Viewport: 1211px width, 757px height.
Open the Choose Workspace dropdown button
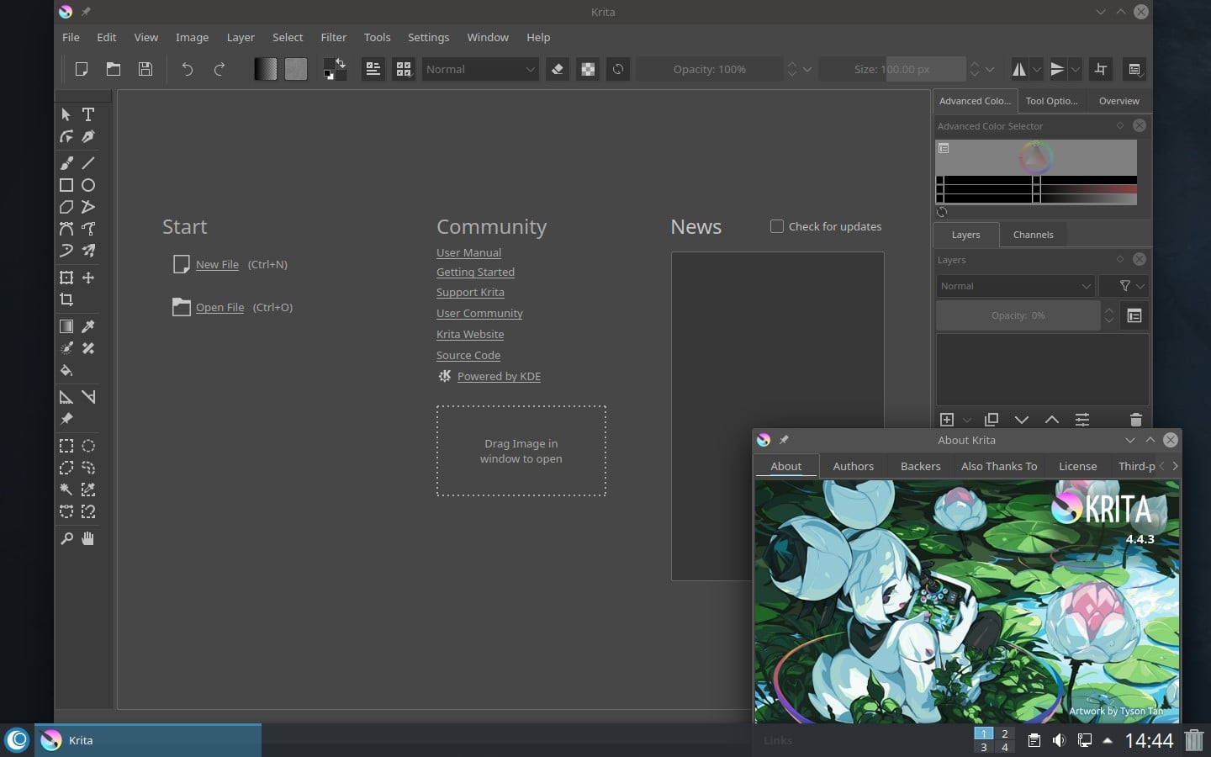click(x=1134, y=69)
